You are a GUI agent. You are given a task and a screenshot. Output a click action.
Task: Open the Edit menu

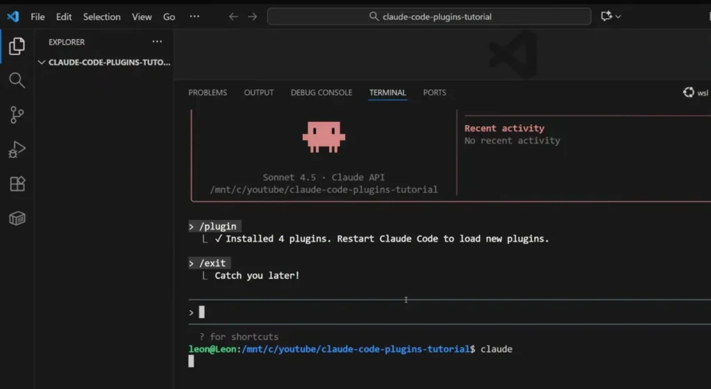click(64, 17)
